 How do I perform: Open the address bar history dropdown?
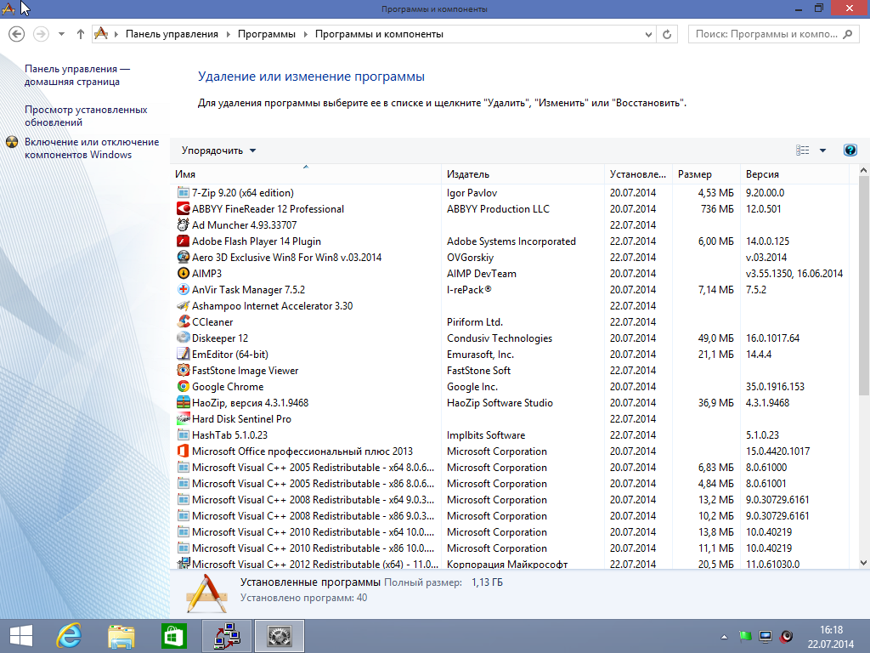pyautogui.click(x=648, y=34)
